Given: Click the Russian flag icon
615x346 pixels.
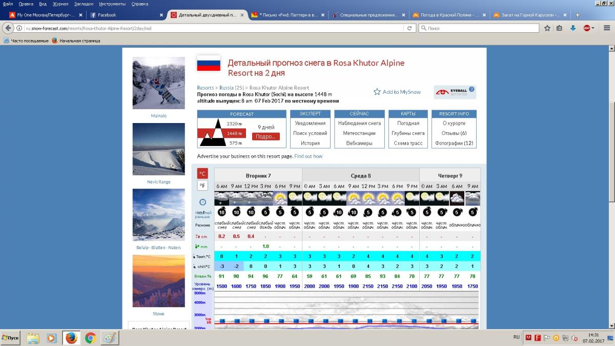Looking at the screenshot, I should [x=209, y=63].
